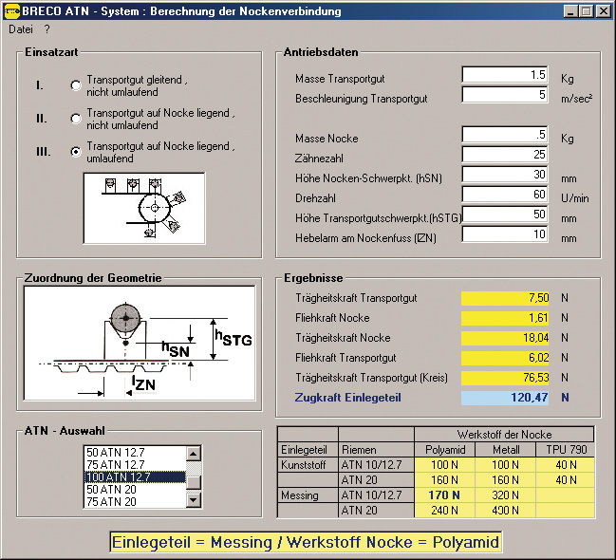The width and height of the screenshot is (616, 560).
Task: Select 50 ATN 12.7 in the list
Action: [135, 453]
